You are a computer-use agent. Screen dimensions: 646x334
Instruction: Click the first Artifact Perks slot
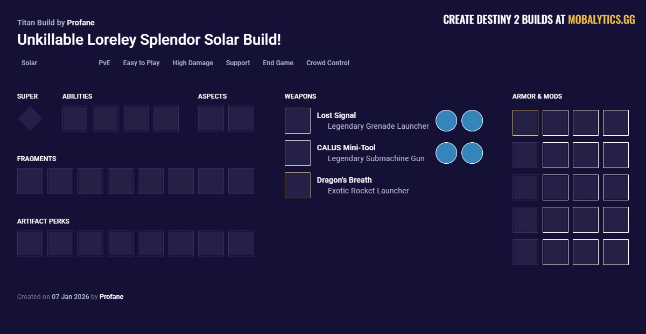pyautogui.click(x=30, y=243)
